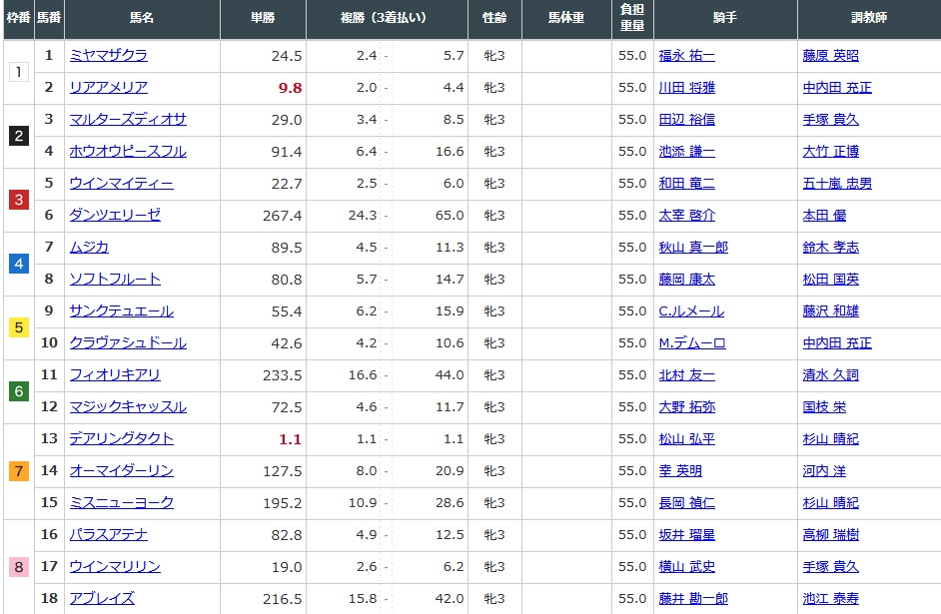Click the 単勝 column header

[x=264, y=19]
